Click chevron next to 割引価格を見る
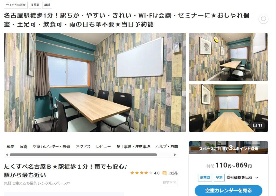 click(x=257, y=178)
